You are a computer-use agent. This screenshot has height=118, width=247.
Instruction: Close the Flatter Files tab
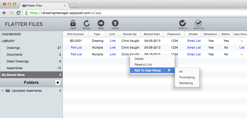click(x=65, y=6)
